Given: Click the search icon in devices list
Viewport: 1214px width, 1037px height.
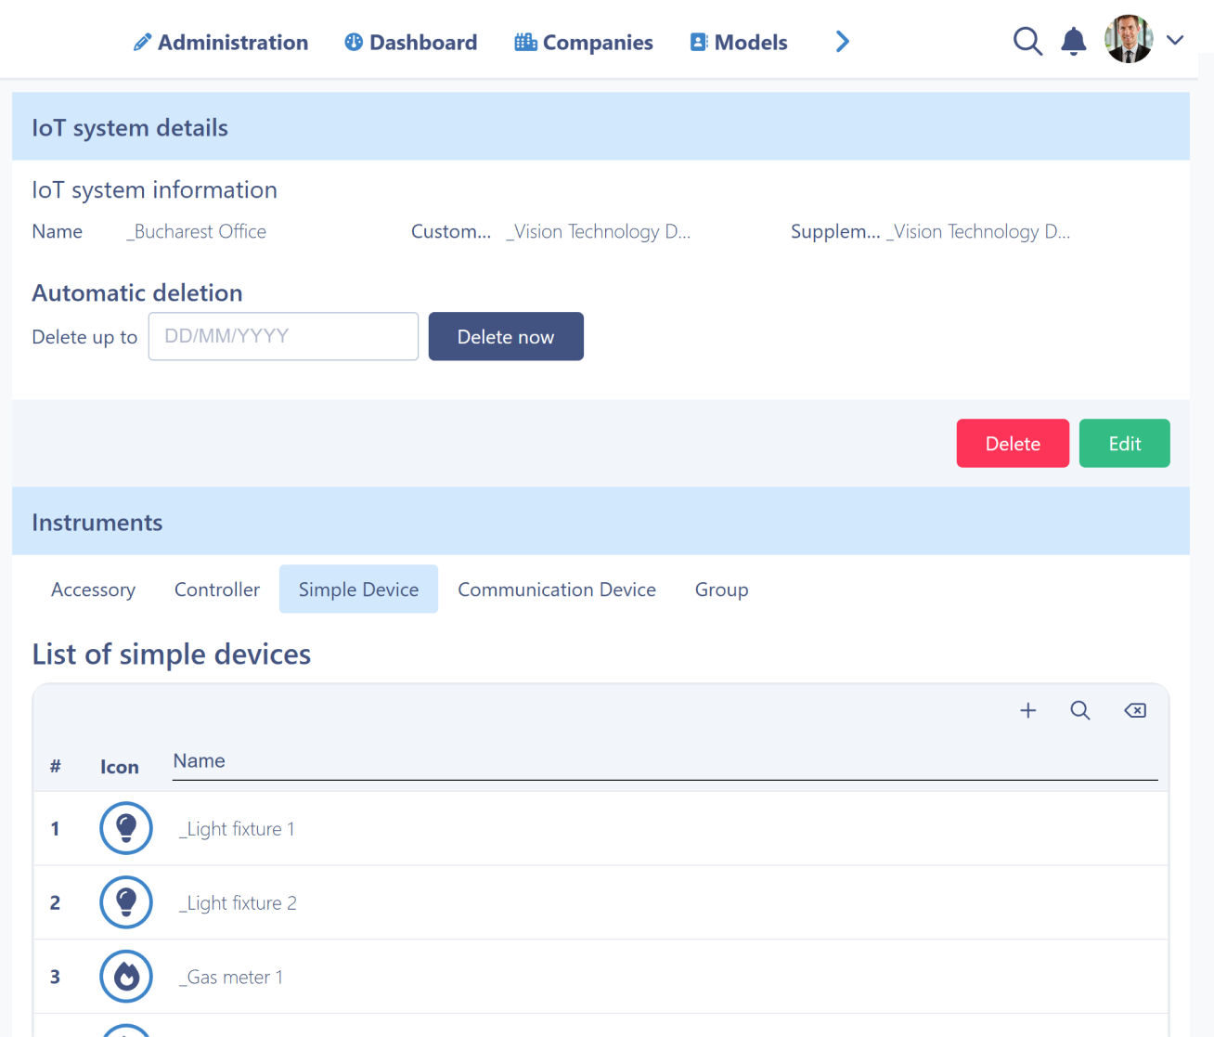Looking at the screenshot, I should [1080, 711].
